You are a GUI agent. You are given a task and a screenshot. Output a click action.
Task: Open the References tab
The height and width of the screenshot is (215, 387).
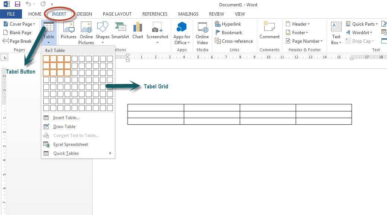[x=155, y=14]
